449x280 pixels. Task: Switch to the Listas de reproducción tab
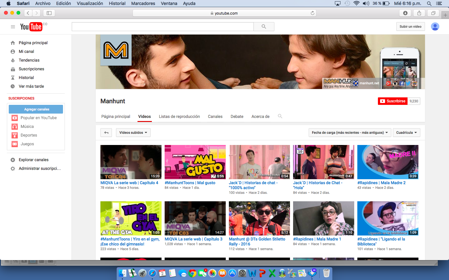[179, 116]
